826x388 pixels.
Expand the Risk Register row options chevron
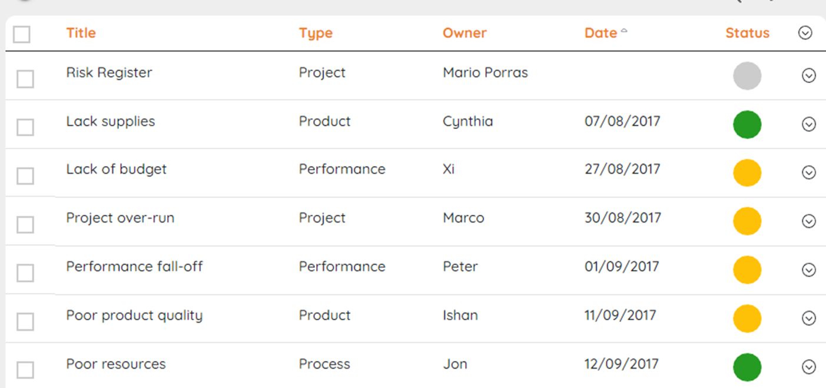tap(809, 75)
